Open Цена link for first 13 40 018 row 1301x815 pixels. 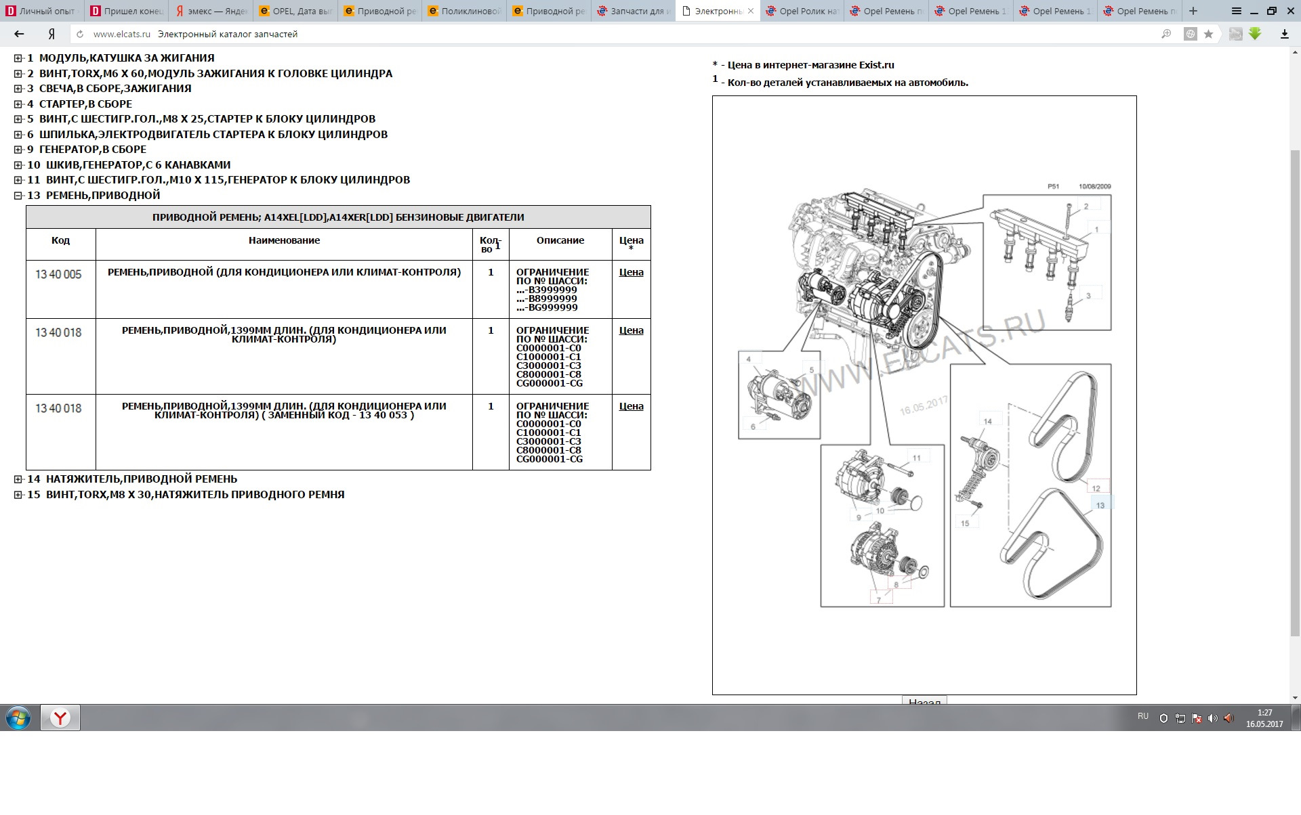tap(631, 330)
